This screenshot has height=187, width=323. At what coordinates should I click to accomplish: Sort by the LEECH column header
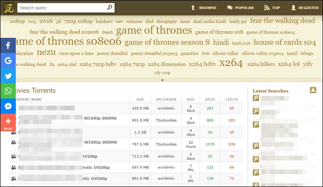pyautogui.click(x=232, y=99)
